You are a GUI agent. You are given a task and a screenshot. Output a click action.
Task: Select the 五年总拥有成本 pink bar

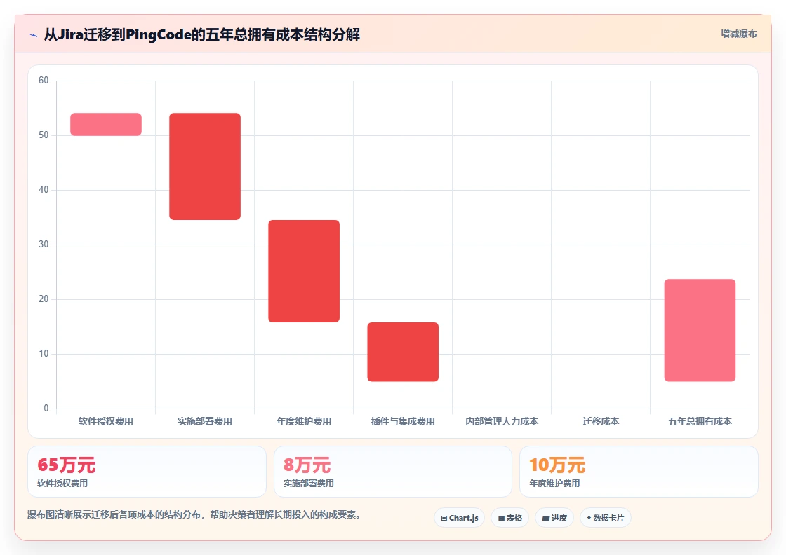point(700,330)
